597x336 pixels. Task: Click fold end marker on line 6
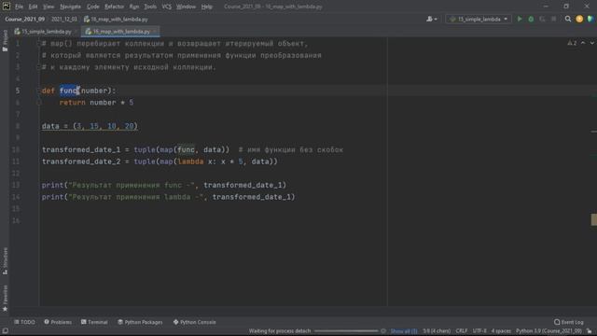pyautogui.click(x=38, y=103)
